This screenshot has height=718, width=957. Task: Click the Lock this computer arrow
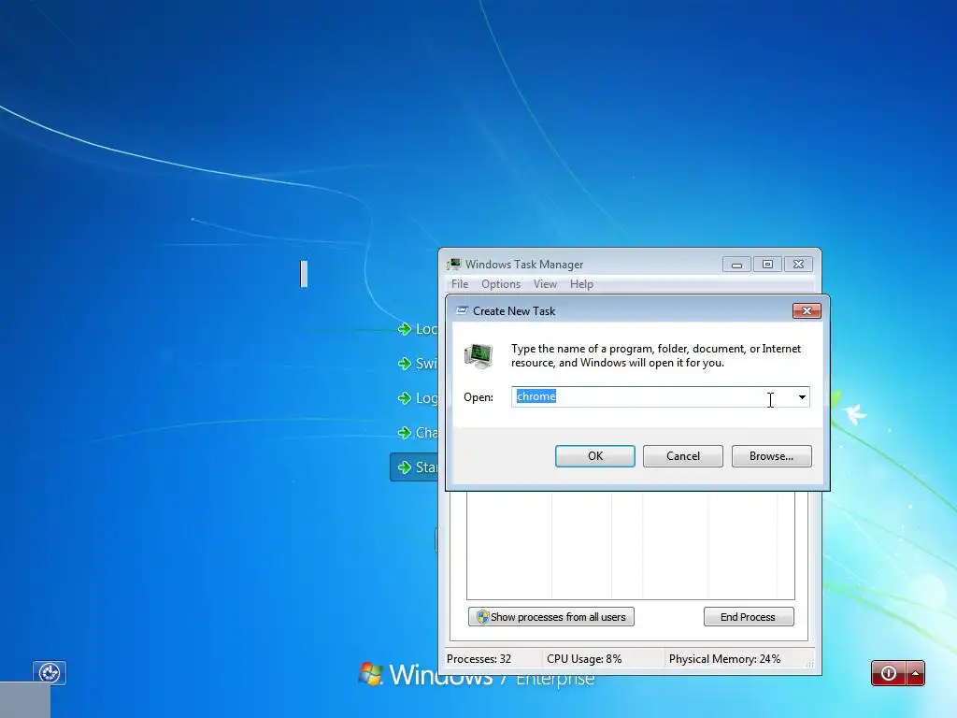tap(404, 329)
